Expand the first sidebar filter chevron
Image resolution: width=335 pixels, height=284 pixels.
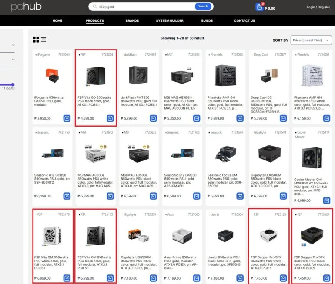(x=13, y=45)
